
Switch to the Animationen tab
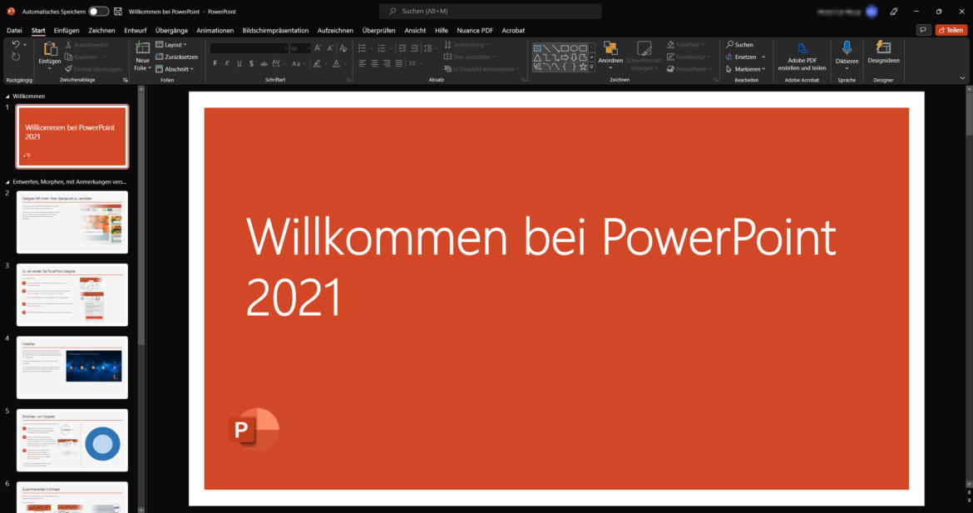pyautogui.click(x=215, y=30)
